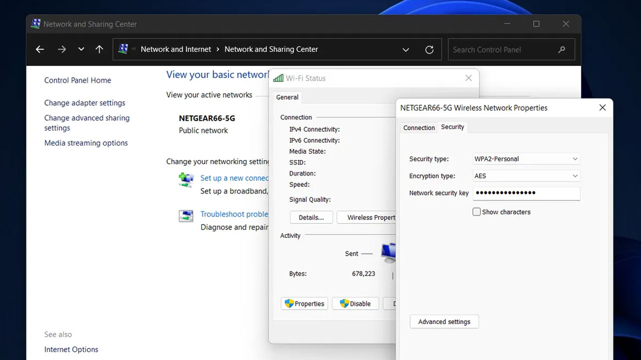
Task: Click the Set up new connection icon
Action: pyautogui.click(x=186, y=179)
